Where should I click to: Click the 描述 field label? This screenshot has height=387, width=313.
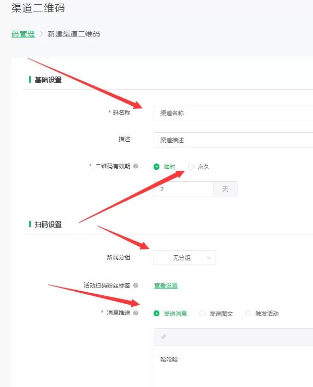click(124, 139)
